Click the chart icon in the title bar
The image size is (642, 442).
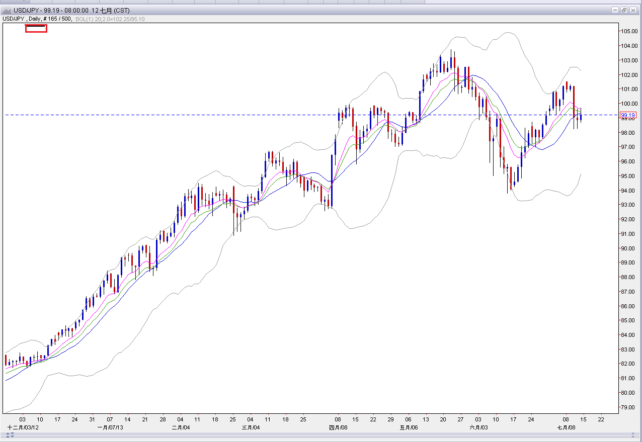(x=7, y=10)
